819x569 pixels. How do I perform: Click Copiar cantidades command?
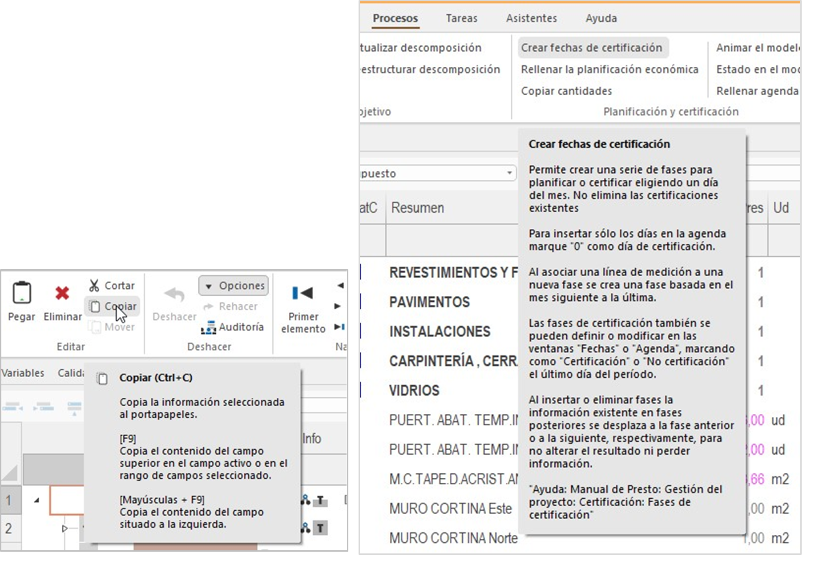tap(566, 91)
